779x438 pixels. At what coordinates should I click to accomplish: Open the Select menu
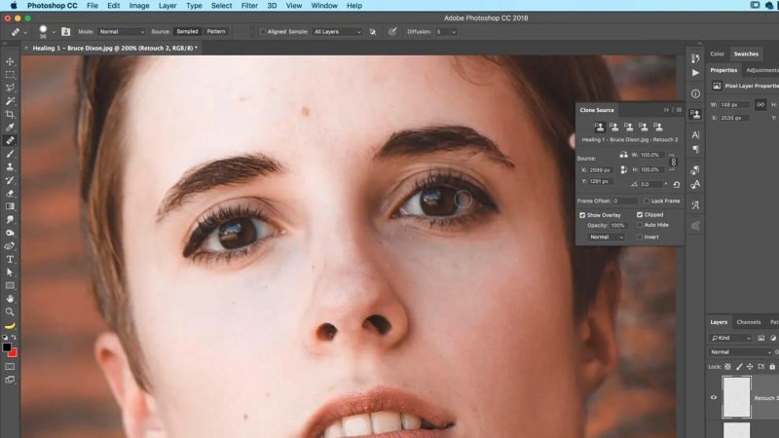click(221, 6)
